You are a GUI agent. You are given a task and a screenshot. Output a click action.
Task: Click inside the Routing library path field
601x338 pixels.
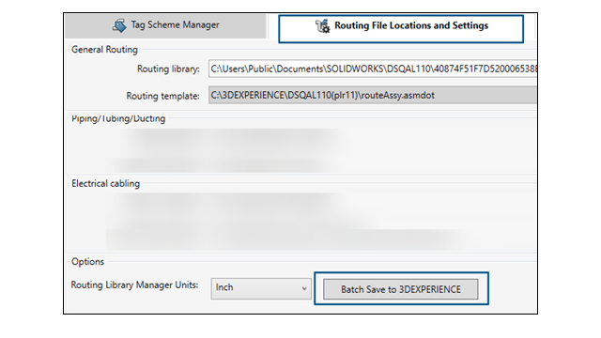tap(373, 69)
